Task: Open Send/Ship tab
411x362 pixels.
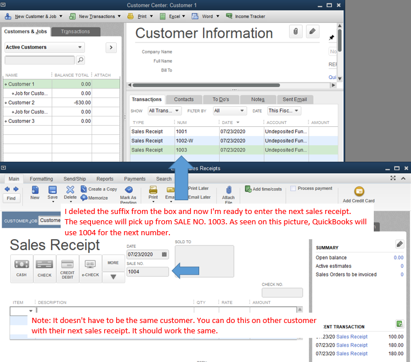Action: coord(75,179)
